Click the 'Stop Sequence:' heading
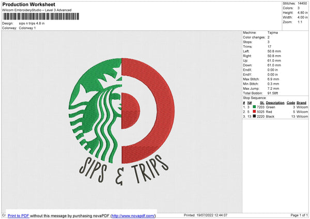The width and height of the screenshot is (310, 219). coord(255,98)
